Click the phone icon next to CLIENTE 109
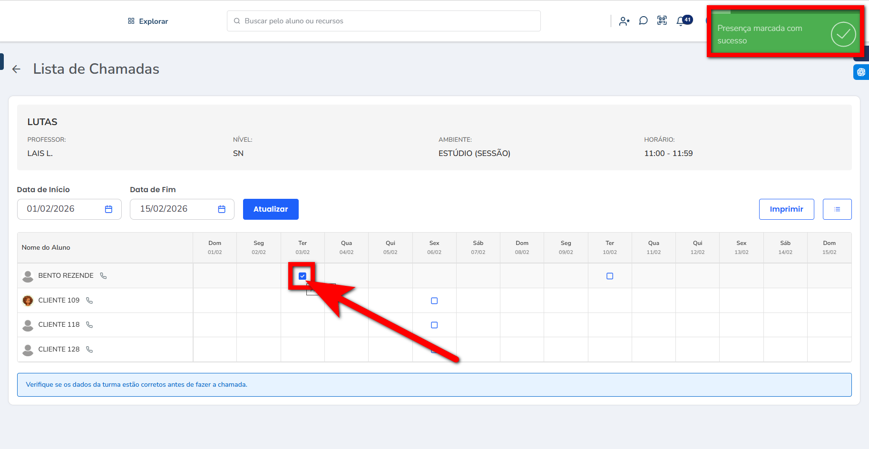Image resolution: width=869 pixels, height=449 pixels. coord(89,301)
